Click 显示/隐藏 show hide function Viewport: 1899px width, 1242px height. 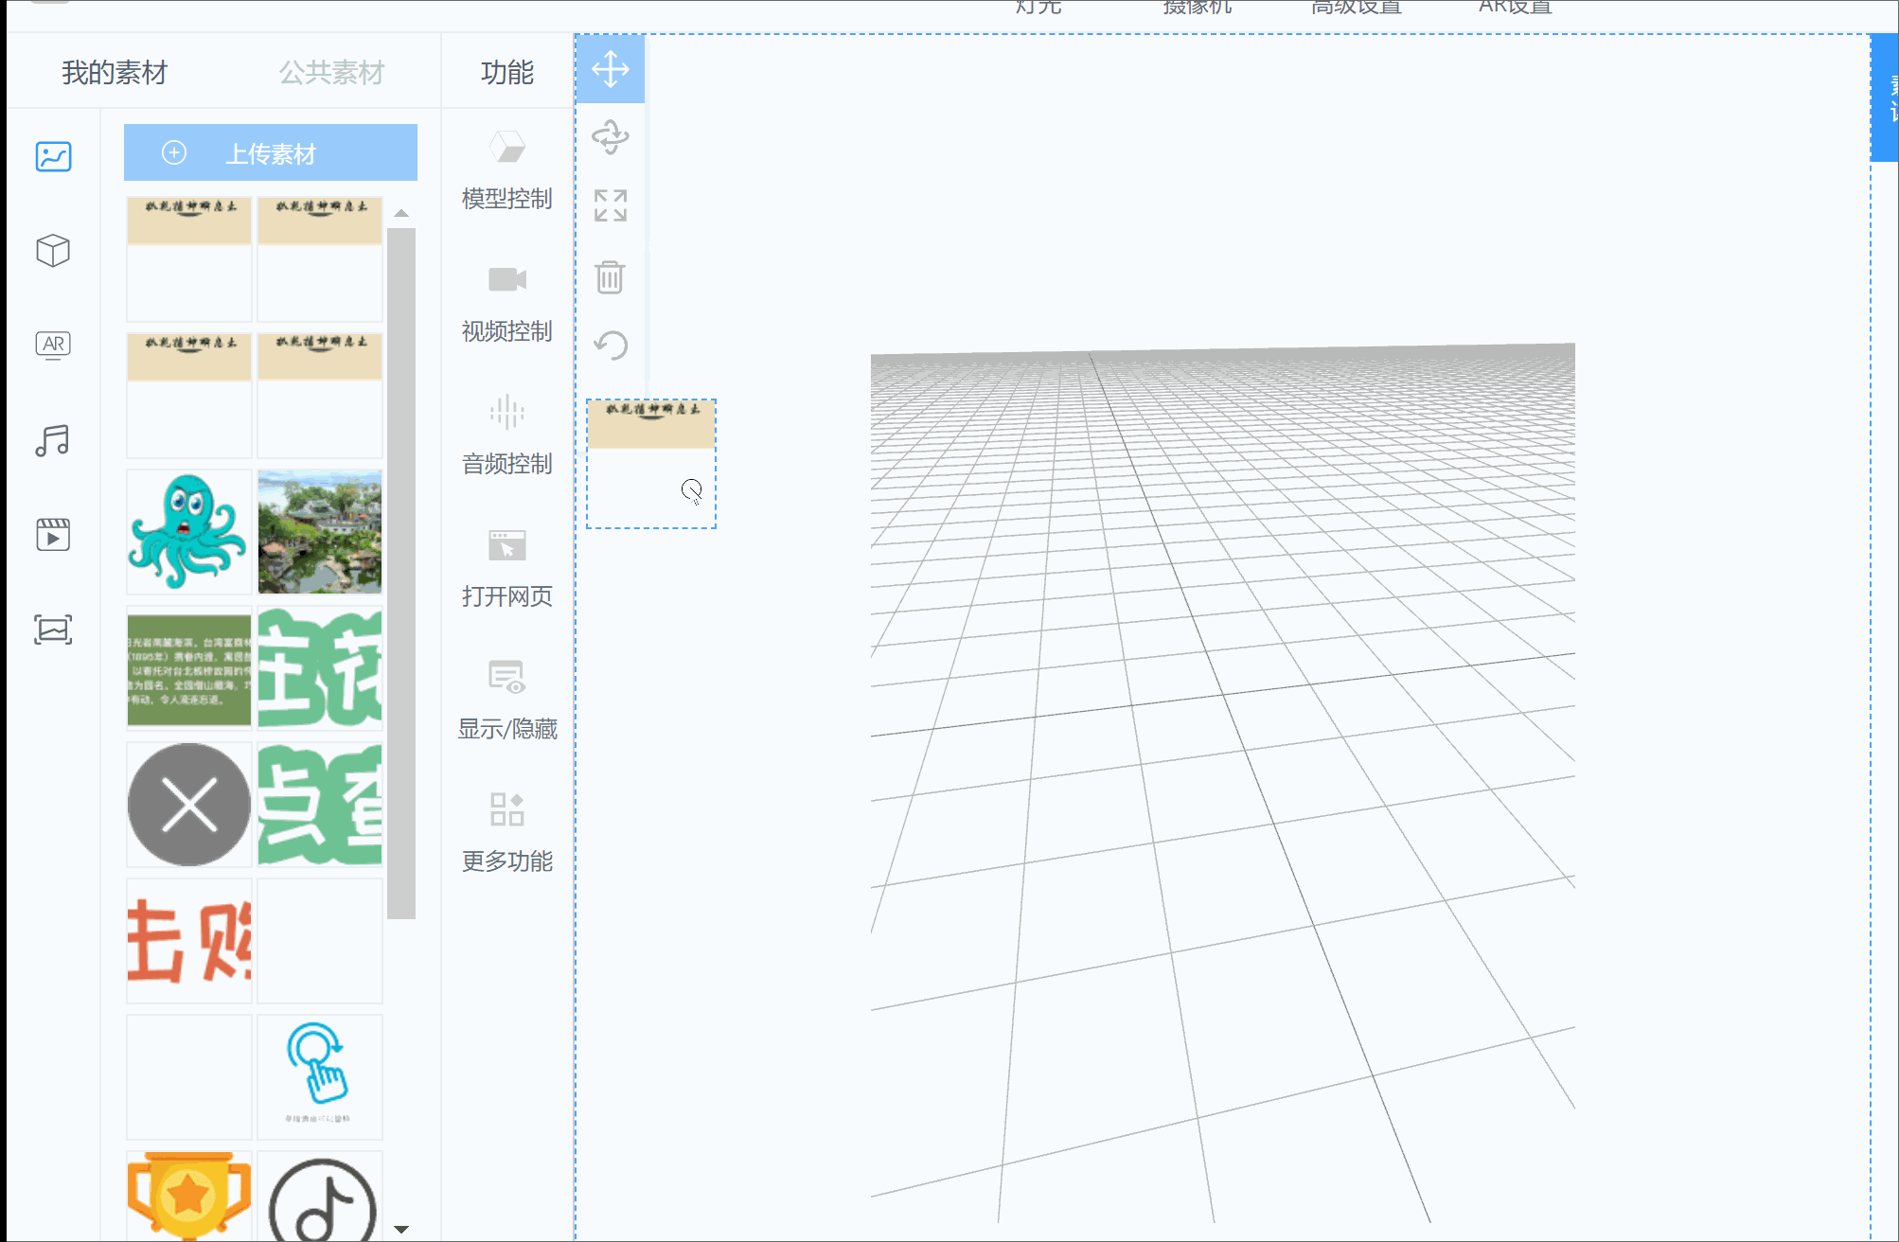tap(506, 699)
